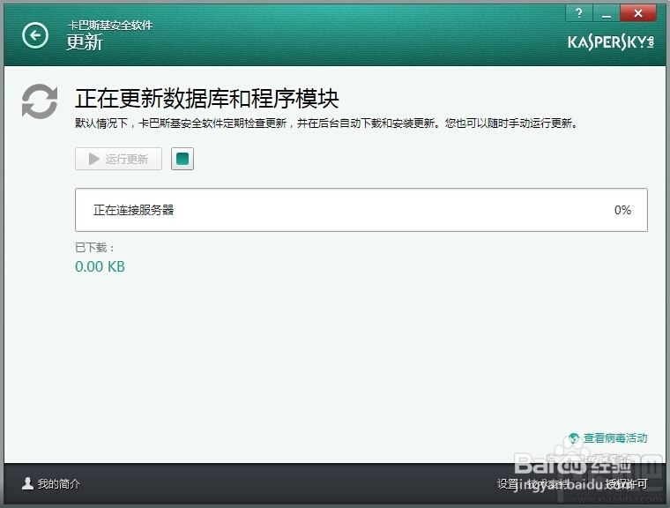
Task: Click the 更新 page title
Action: [85, 42]
